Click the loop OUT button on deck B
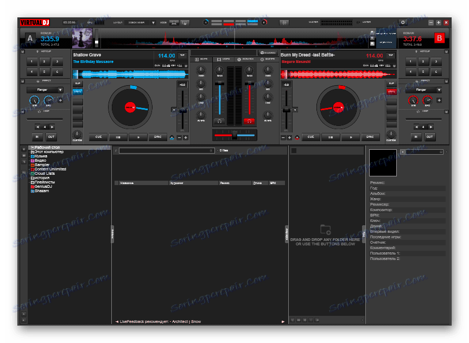469x343 pixels. 429,137
